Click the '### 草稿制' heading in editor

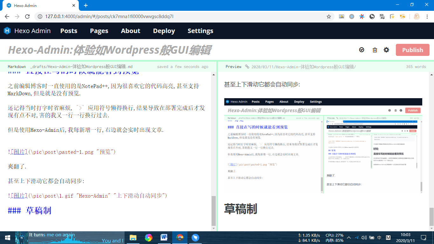30,210
